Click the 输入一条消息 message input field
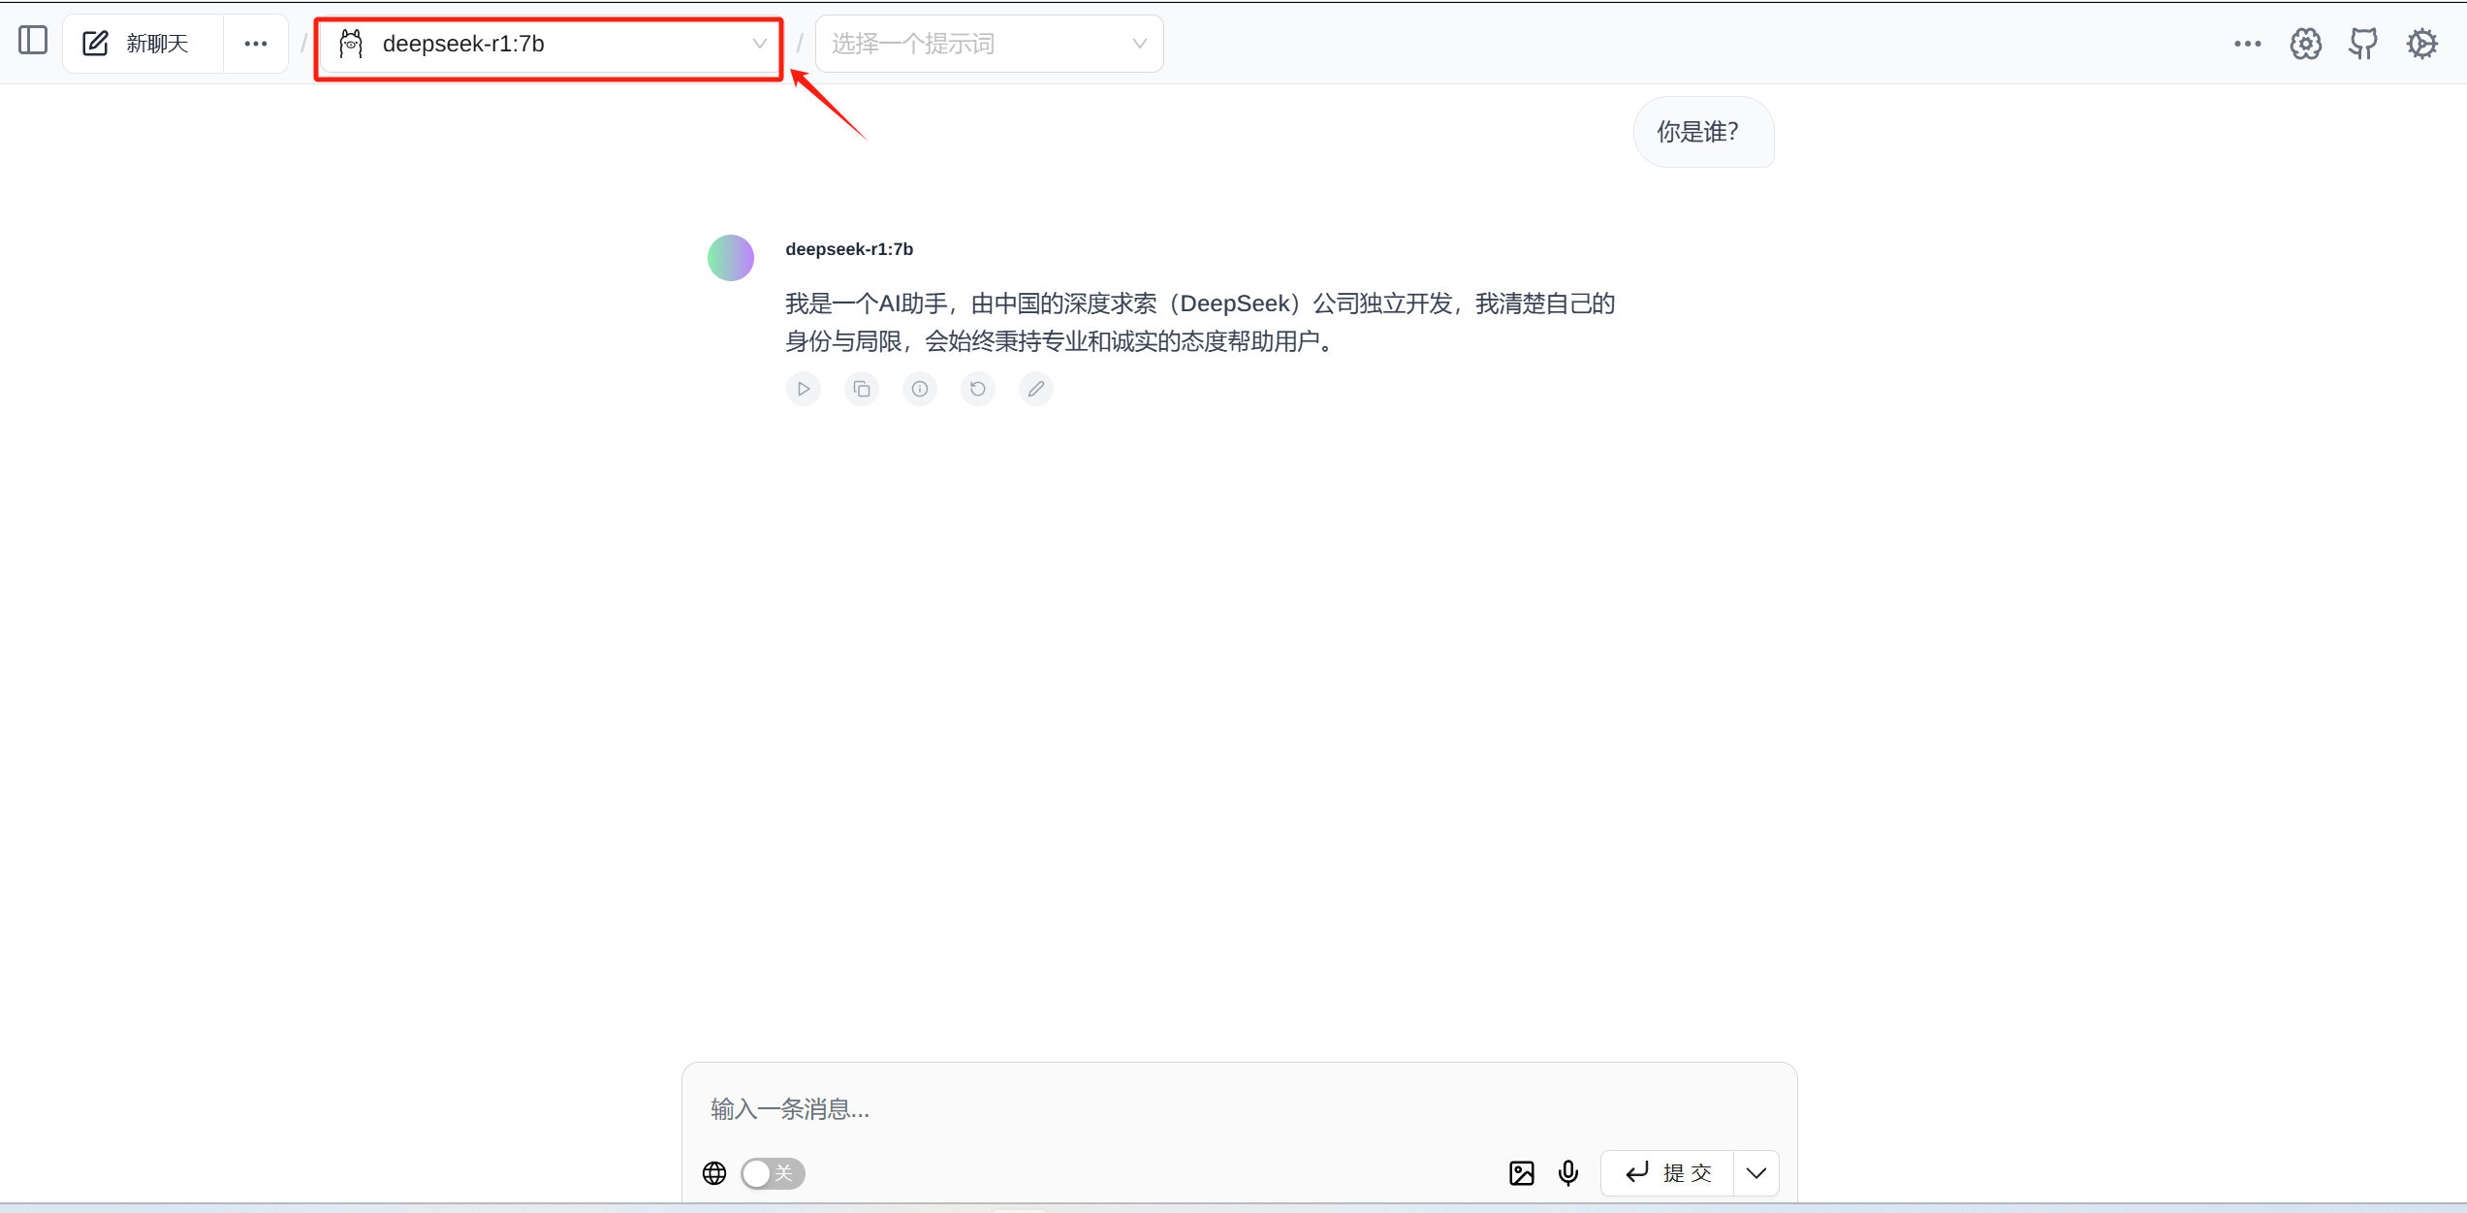Viewport: 2467px width, 1213px height. (x=1239, y=1108)
